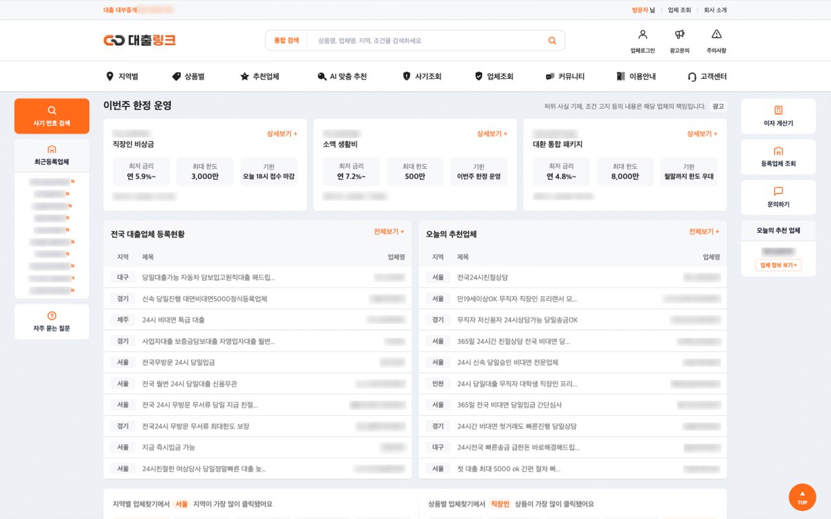This screenshot has width=831, height=519.
Task: Click 업체 조회 top link
Action: 679,10
